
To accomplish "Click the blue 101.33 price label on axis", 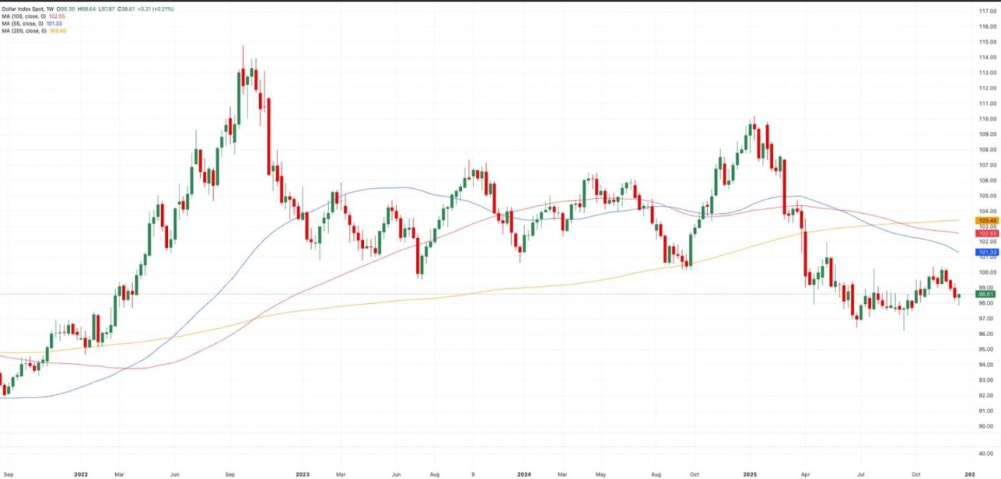I will 987,252.
